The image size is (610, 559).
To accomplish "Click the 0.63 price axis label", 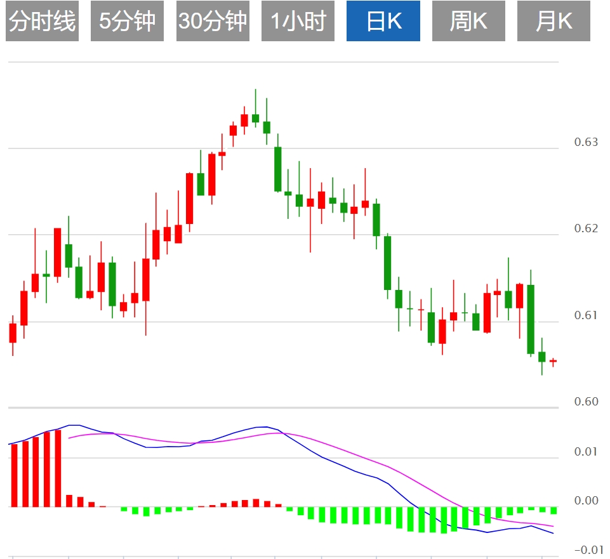I will (x=586, y=142).
